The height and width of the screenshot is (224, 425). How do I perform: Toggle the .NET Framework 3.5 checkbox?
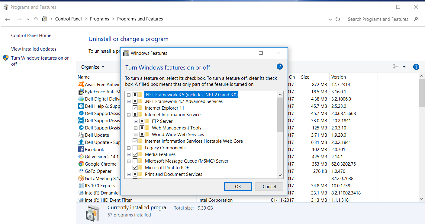coord(135,95)
